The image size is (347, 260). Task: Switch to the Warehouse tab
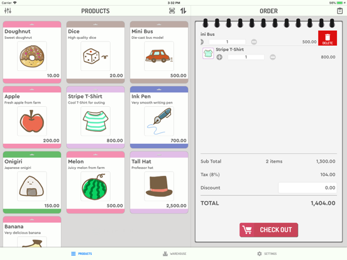point(175,254)
